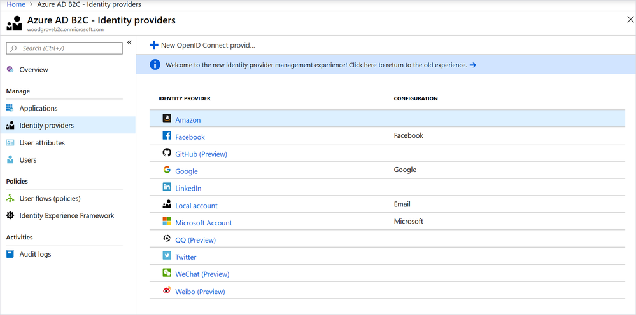This screenshot has height=315, width=636.
Task: Click the Google logo icon
Action: (167, 170)
